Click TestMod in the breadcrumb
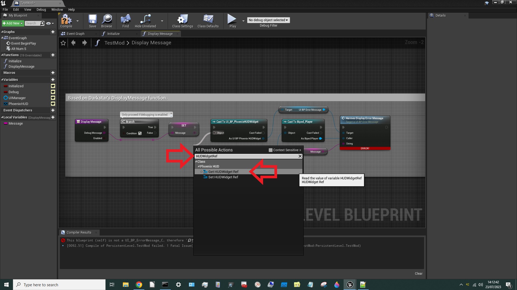 coord(114,43)
